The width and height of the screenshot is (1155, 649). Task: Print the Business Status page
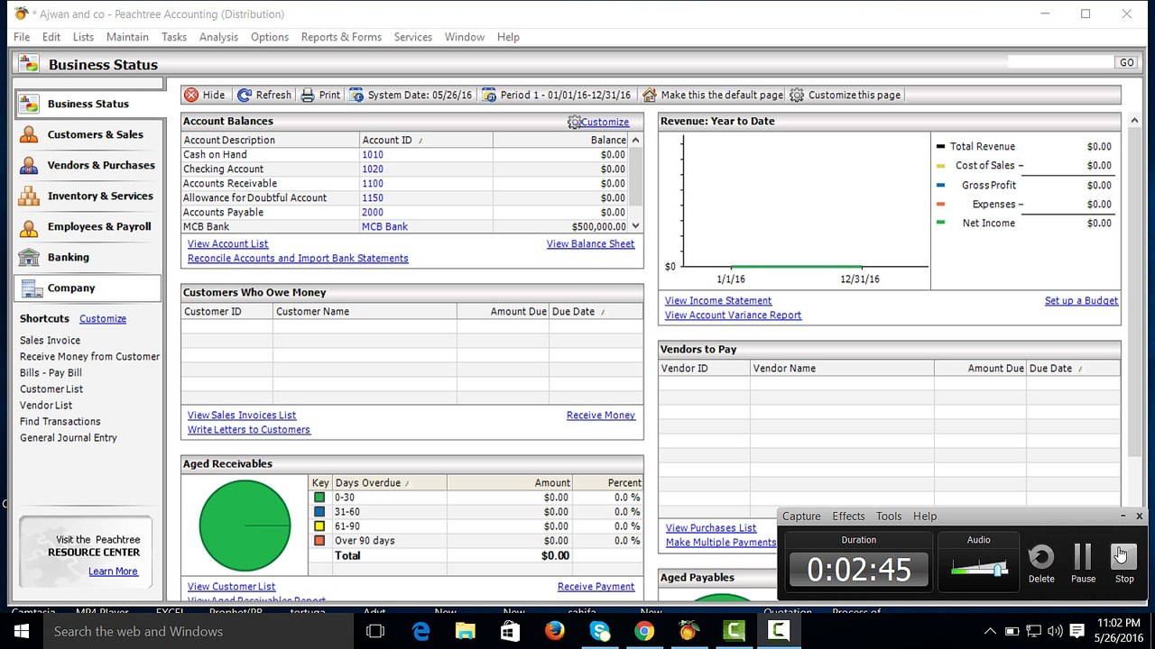(320, 95)
